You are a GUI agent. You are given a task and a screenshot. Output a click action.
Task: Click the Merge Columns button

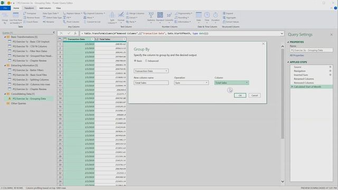click(x=135, y=13)
